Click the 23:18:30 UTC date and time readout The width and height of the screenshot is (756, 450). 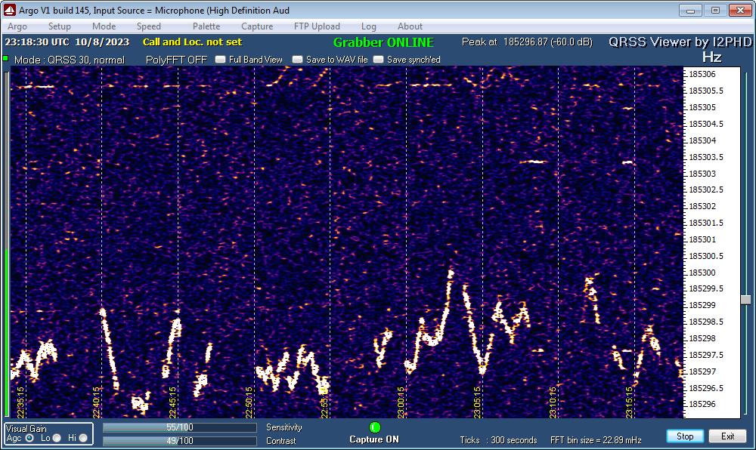(x=67, y=42)
